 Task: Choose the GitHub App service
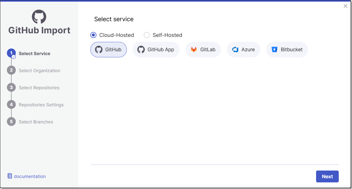tap(156, 50)
